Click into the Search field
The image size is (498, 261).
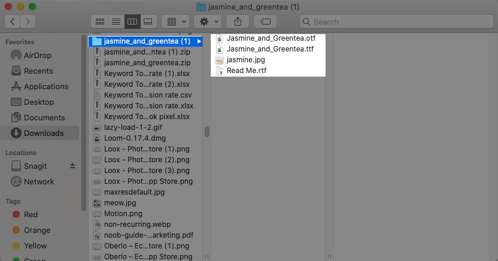click(396, 22)
